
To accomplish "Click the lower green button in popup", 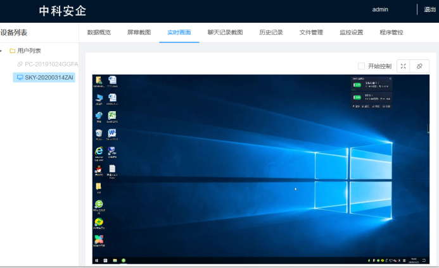I will coord(357,97).
